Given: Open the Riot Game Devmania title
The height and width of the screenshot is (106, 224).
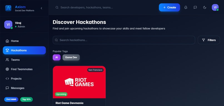Looking at the screenshot, I should pos(69,103).
